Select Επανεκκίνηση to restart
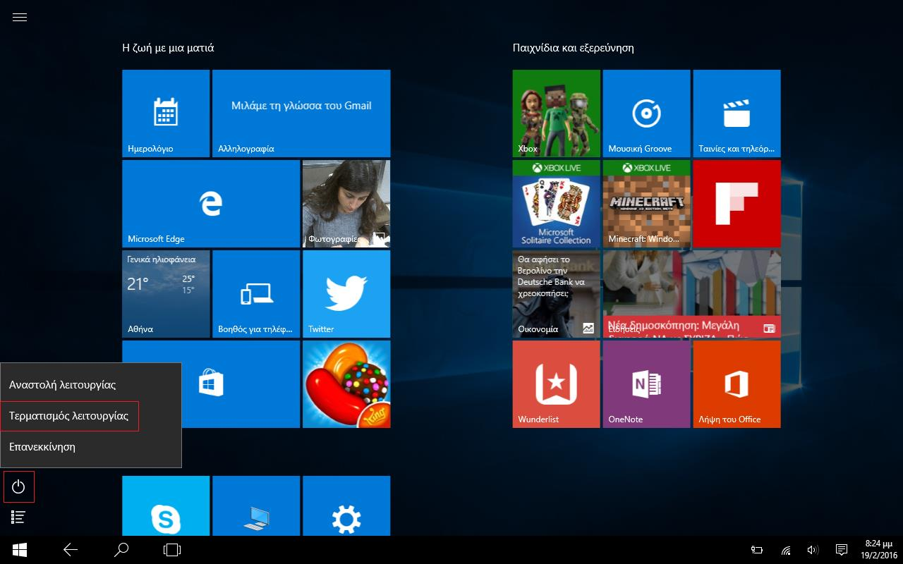This screenshot has height=564, width=903. coord(91,447)
